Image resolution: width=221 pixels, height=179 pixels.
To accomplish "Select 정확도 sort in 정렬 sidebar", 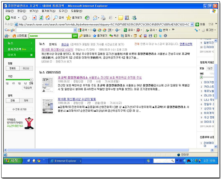I will tap(13, 68).
